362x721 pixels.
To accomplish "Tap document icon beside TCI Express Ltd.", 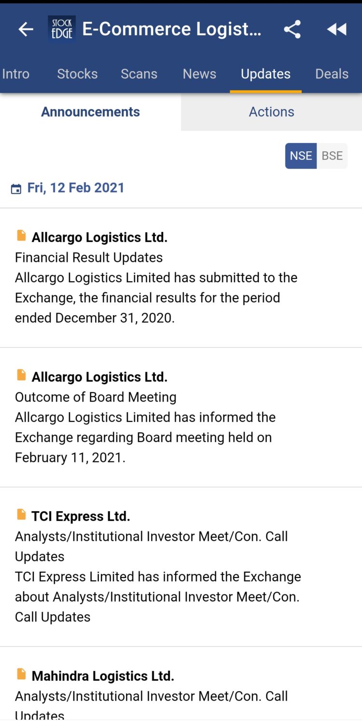I will click(x=21, y=515).
